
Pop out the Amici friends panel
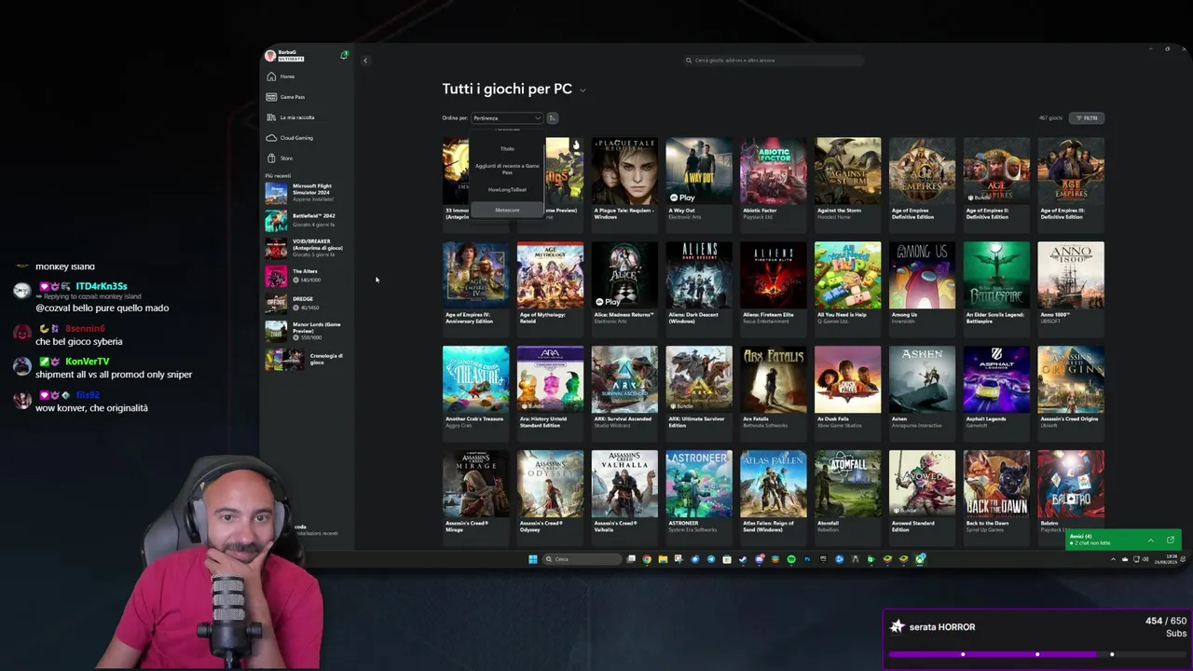click(x=1171, y=541)
